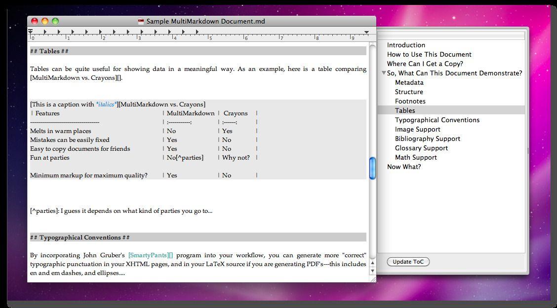This screenshot has height=308, width=557.
Task: Click the [SmartyPants][] link text
Action: pos(151,255)
